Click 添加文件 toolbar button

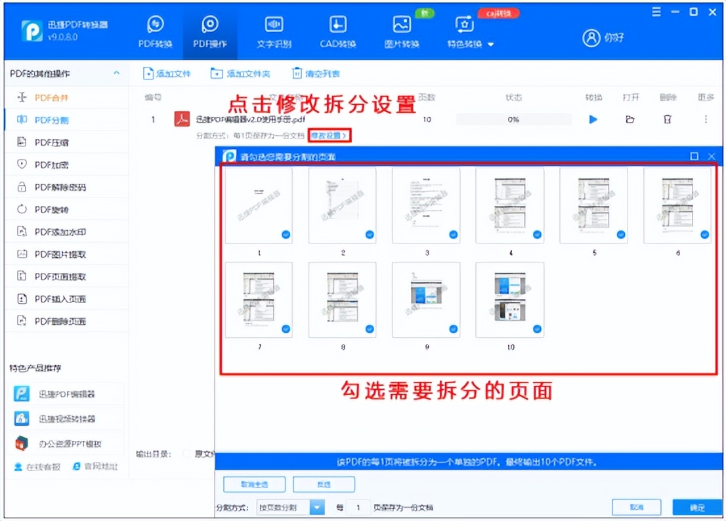coord(167,73)
